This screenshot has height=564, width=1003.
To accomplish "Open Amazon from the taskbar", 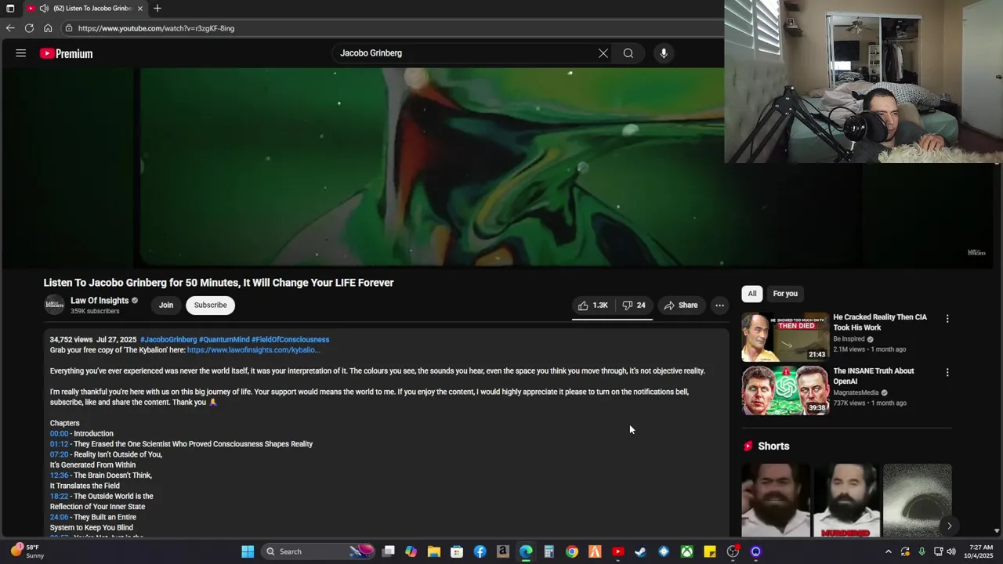I will [x=503, y=551].
